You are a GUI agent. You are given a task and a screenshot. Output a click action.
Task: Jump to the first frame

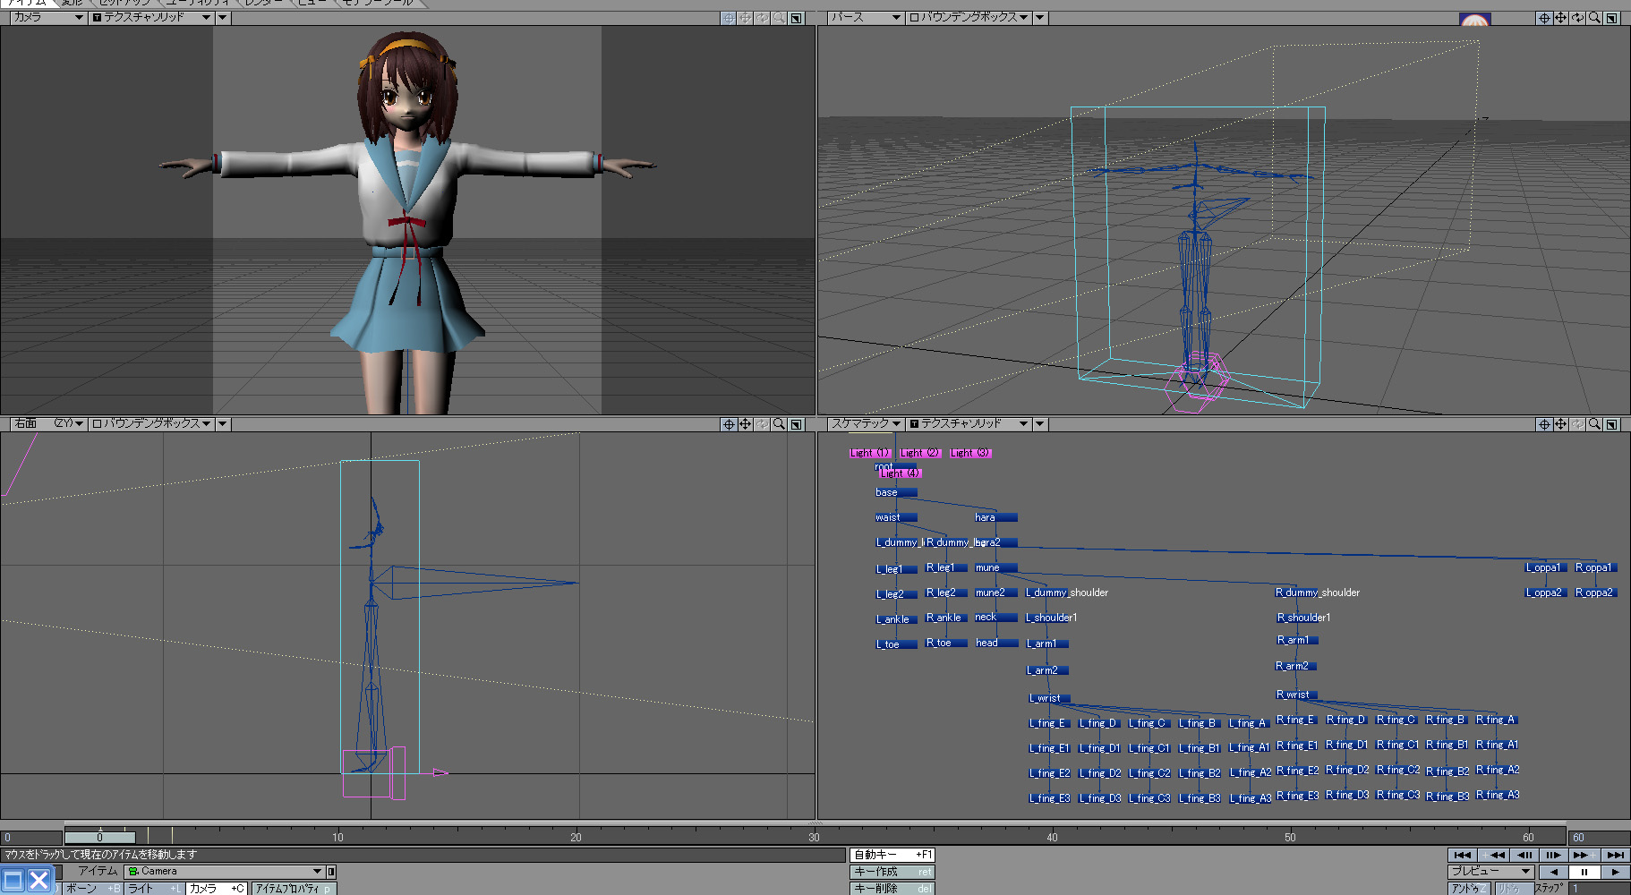1463,855
